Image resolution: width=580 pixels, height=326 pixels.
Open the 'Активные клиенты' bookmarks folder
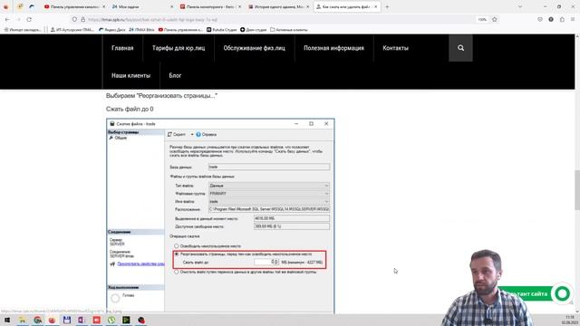(289, 30)
